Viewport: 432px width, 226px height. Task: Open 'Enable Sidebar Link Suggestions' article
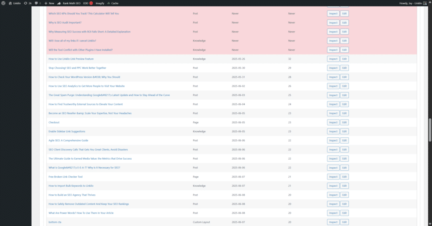pos(67,131)
